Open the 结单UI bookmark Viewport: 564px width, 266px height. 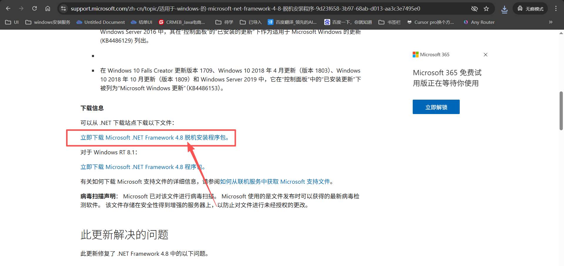coord(142,22)
